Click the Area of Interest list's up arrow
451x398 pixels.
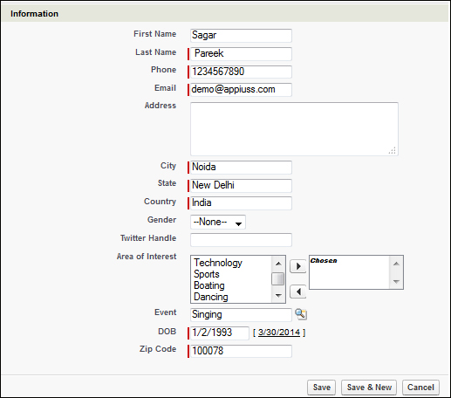pyautogui.click(x=278, y=264)
